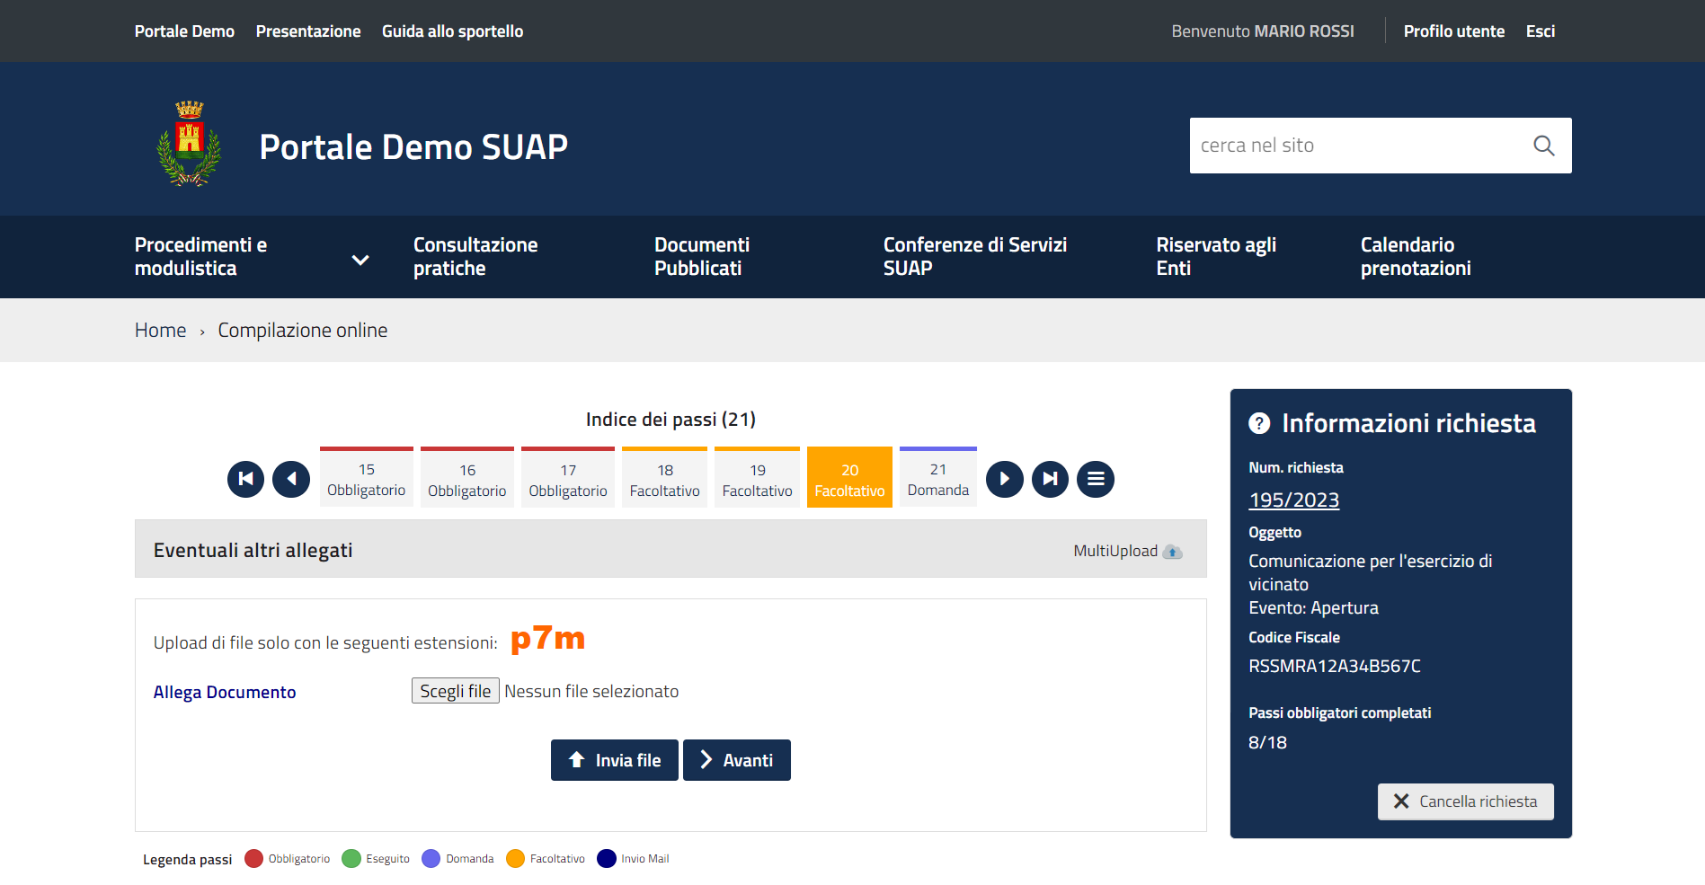This screenshot has width=1705, height=885.
Task: Click Cancella richiesta button
Action: (x=1465, y=801)
